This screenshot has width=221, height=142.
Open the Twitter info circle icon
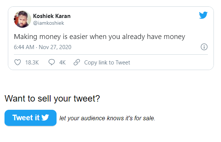pyautogui.click(x=204, y=47)
